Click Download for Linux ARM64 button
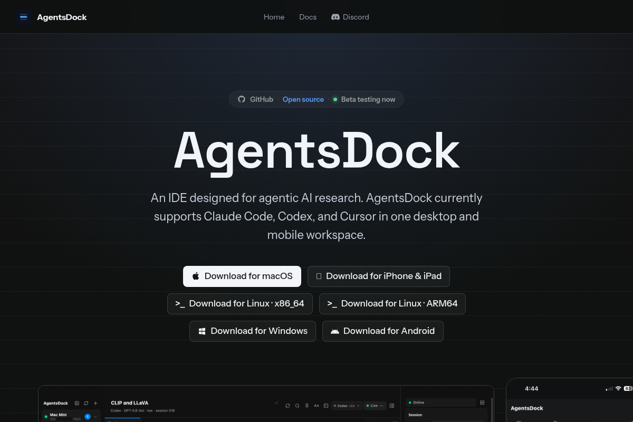This screenshot has height=422, width=633. [392, 304]
